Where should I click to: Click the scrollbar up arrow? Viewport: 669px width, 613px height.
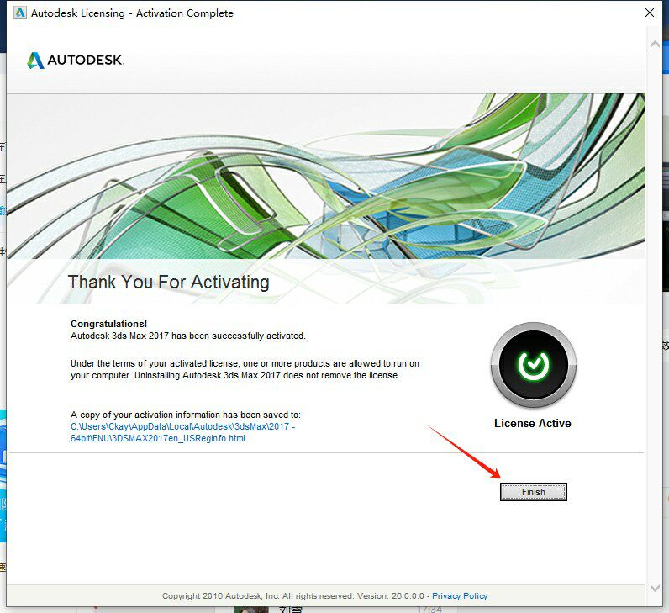pos(655,45)
